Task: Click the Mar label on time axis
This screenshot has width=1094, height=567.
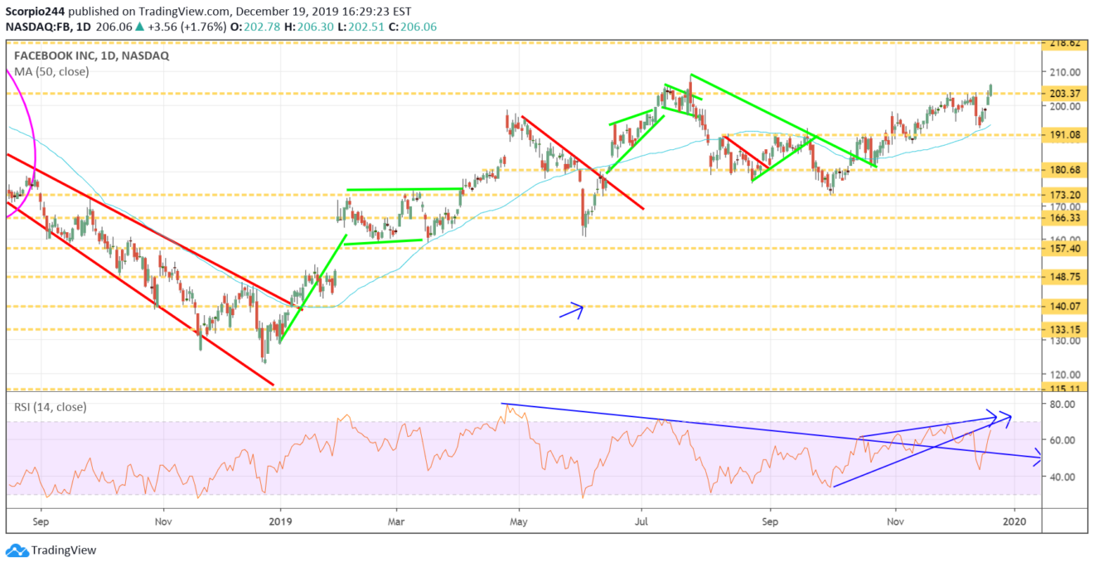Action: tap(396, 522)
